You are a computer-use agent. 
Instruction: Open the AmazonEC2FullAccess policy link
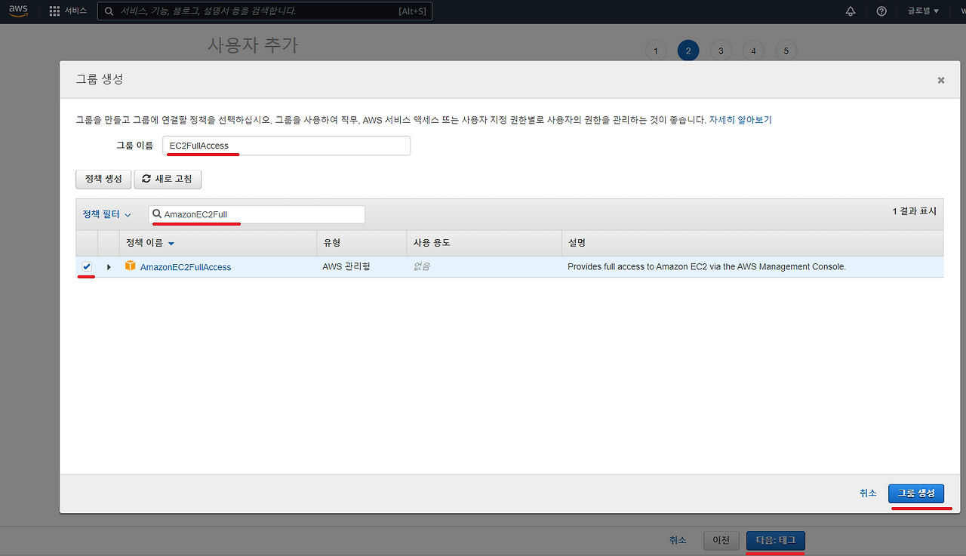[186, 267]
